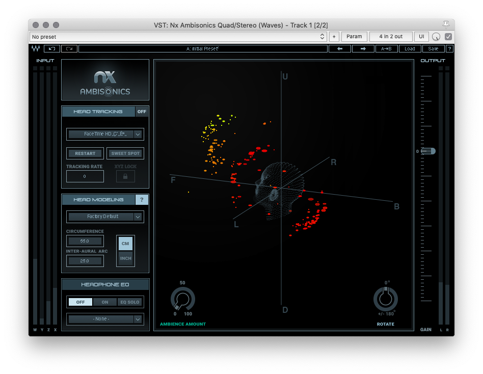
Task: Click the HEAD MODELING section header
Action: click(x=98, y=200)
